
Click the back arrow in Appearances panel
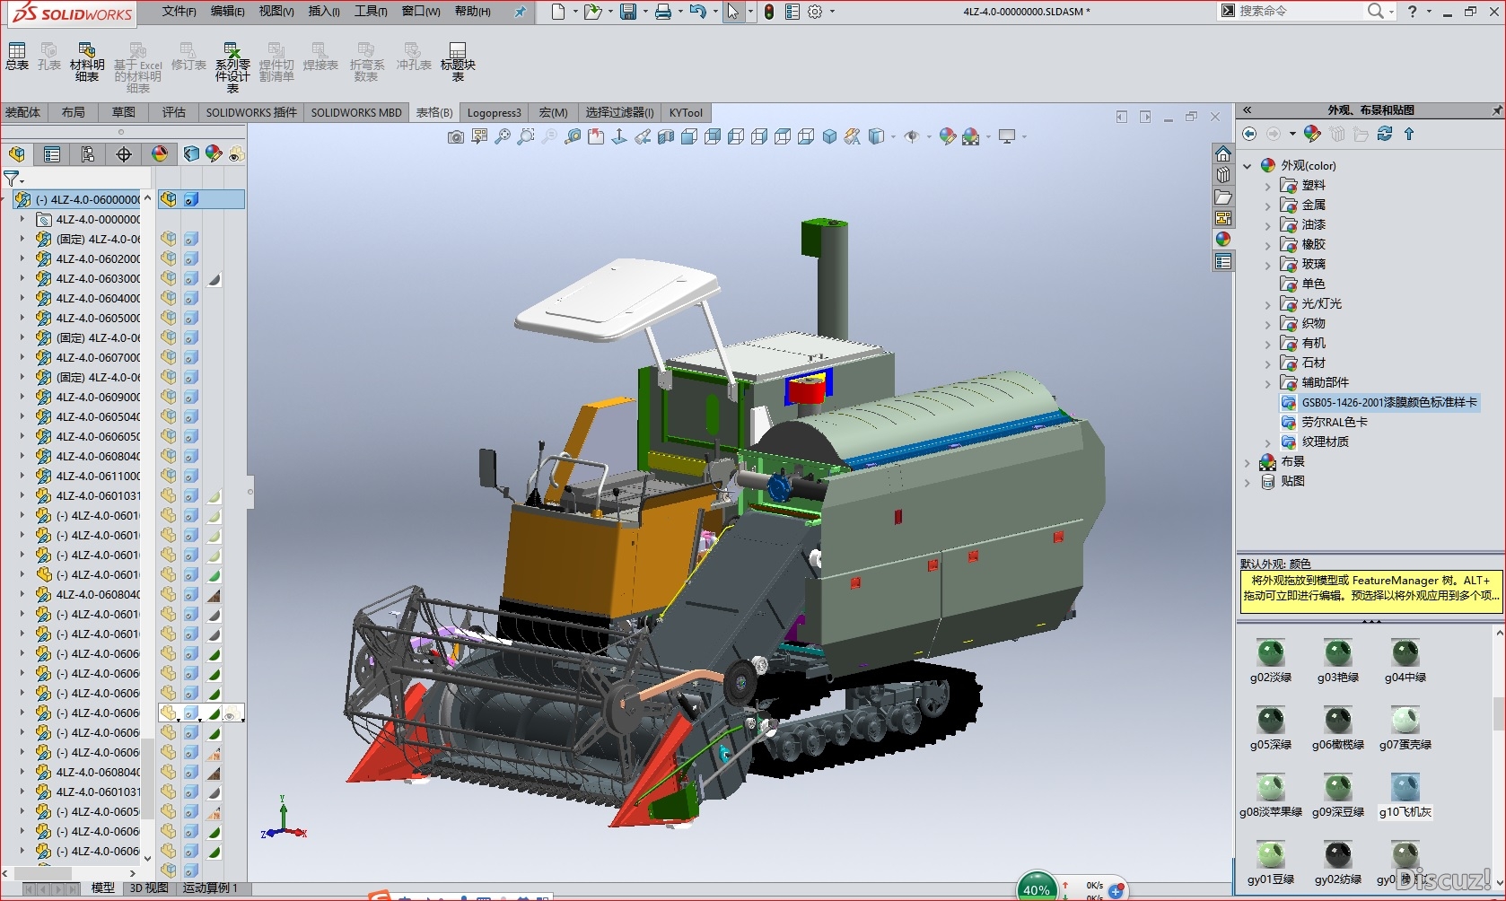pyautogui.click(x=1249, y=134)
